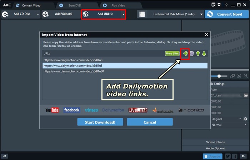Click the LiveLeak logo

138,110
